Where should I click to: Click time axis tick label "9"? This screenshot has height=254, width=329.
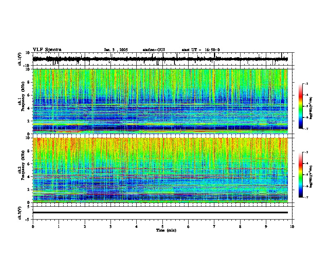coord(266,226)
